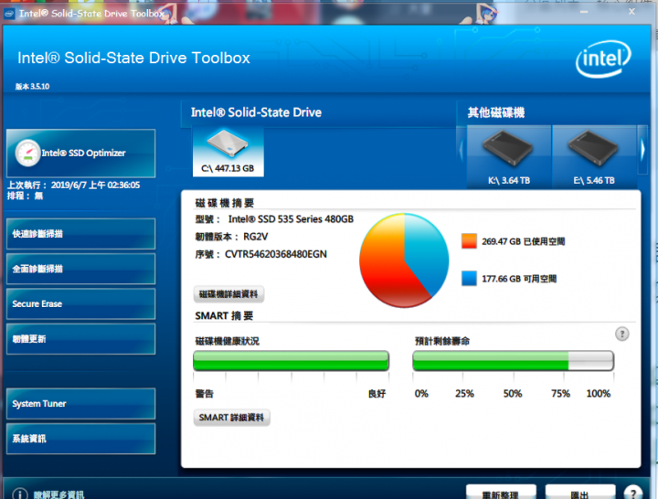Run the 快速診斷掃描 quick diagnostic scan

80,234
